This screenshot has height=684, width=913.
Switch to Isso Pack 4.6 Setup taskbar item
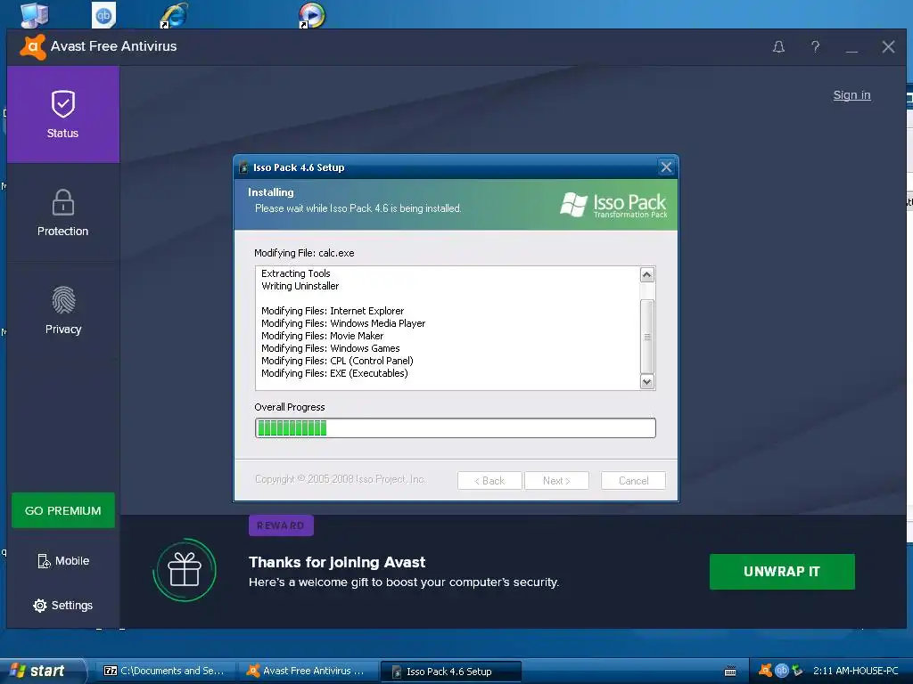coord(450,672)
